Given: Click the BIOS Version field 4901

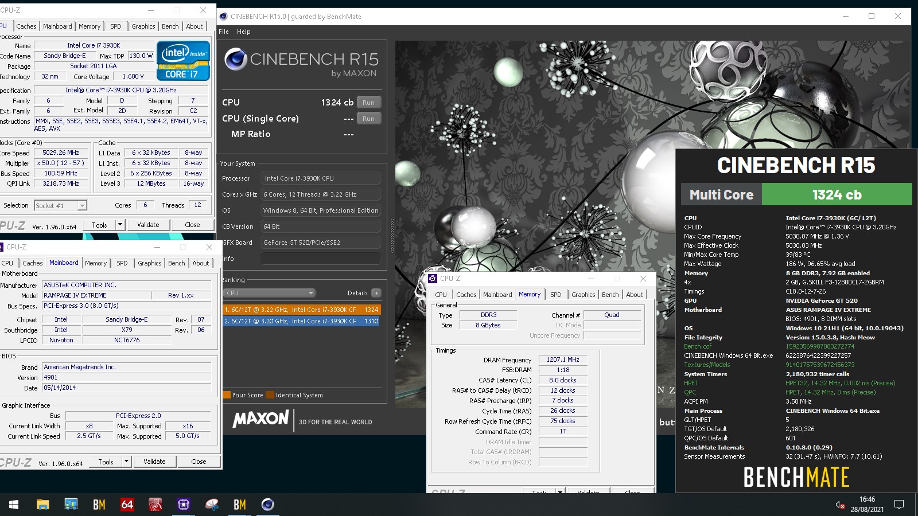Looking at the screenshot, I should 127,378.
